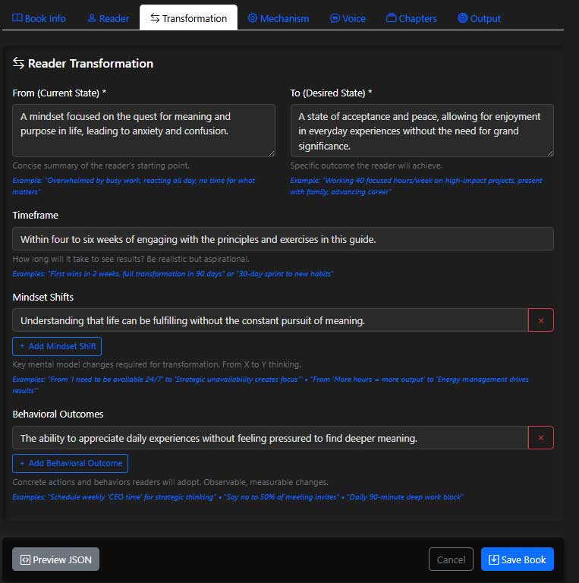Image resolution: width=579 pixels, height=583 pixels.
Task: Cancel the book editing
Action: tap(451, 559)
